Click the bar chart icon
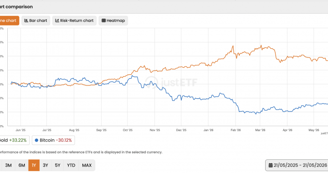Image resolution: width=328 pixels, height=173 pixels. [26, 20]
